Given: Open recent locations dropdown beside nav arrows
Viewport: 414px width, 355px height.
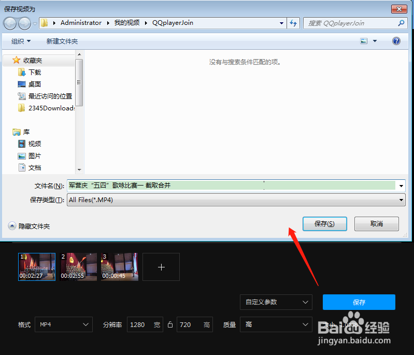Looking at the screenshot, I should pos(35,23).
